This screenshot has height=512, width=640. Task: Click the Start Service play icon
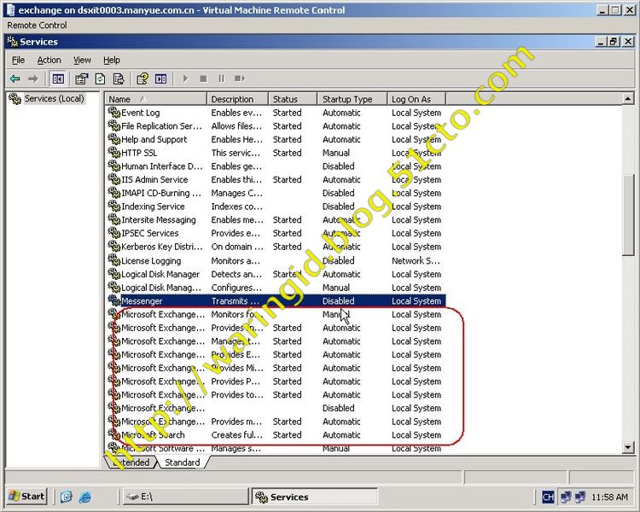coord(185,79)
